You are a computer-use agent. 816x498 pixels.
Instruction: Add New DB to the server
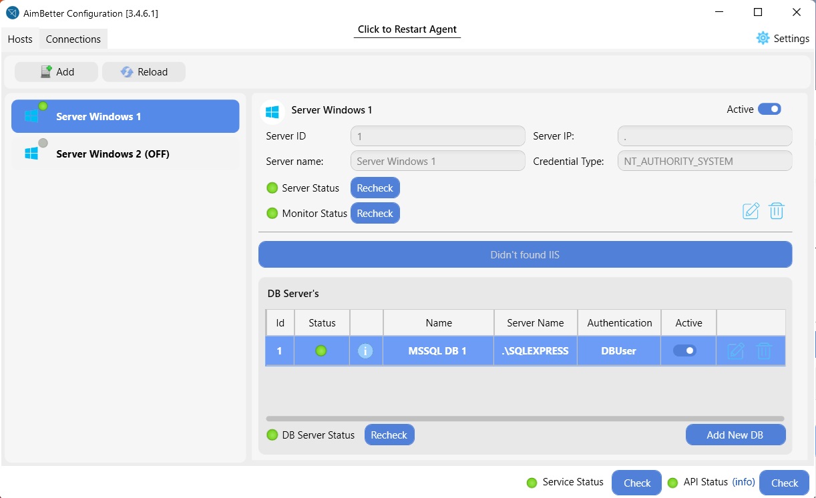[x=735, y=435]
